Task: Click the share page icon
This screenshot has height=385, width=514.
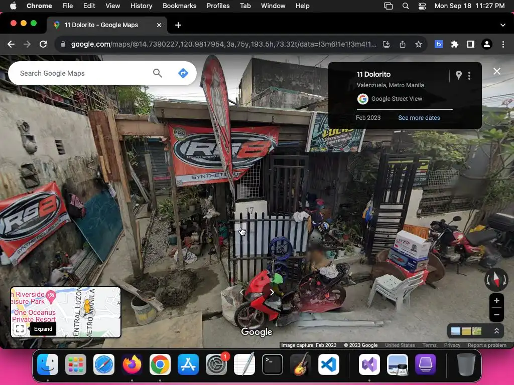Action: [403, 44]
